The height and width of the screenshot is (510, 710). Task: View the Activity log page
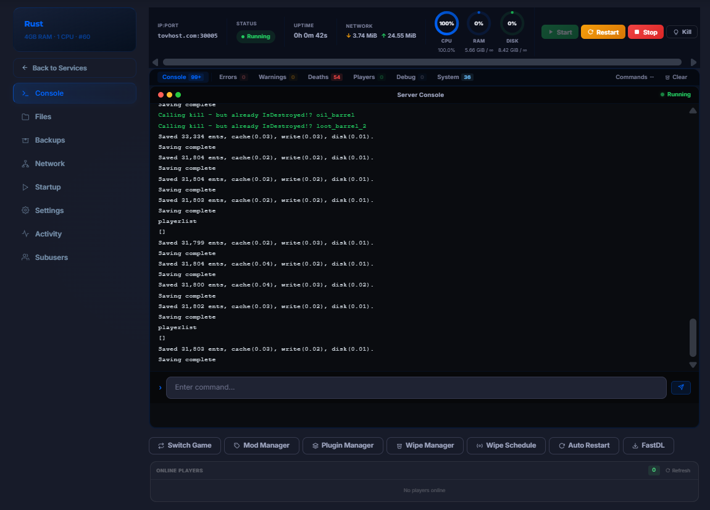click(x=48, y=234)
